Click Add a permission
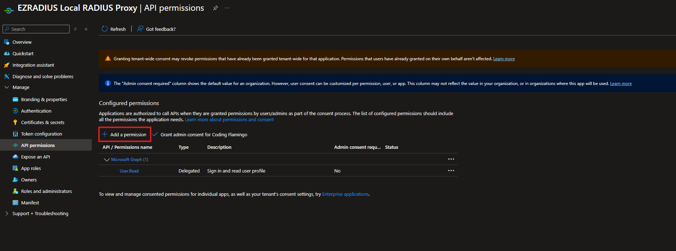The width and height of the screenshot is (676, 251). tap(124, 134)
